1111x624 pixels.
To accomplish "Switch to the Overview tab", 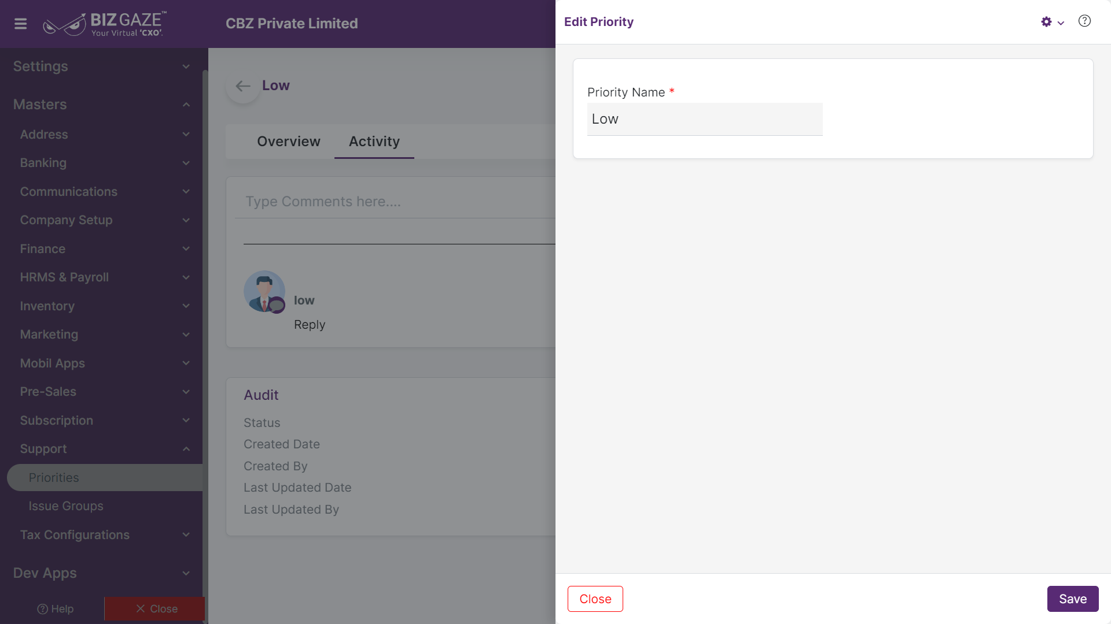I will [288, 142].
